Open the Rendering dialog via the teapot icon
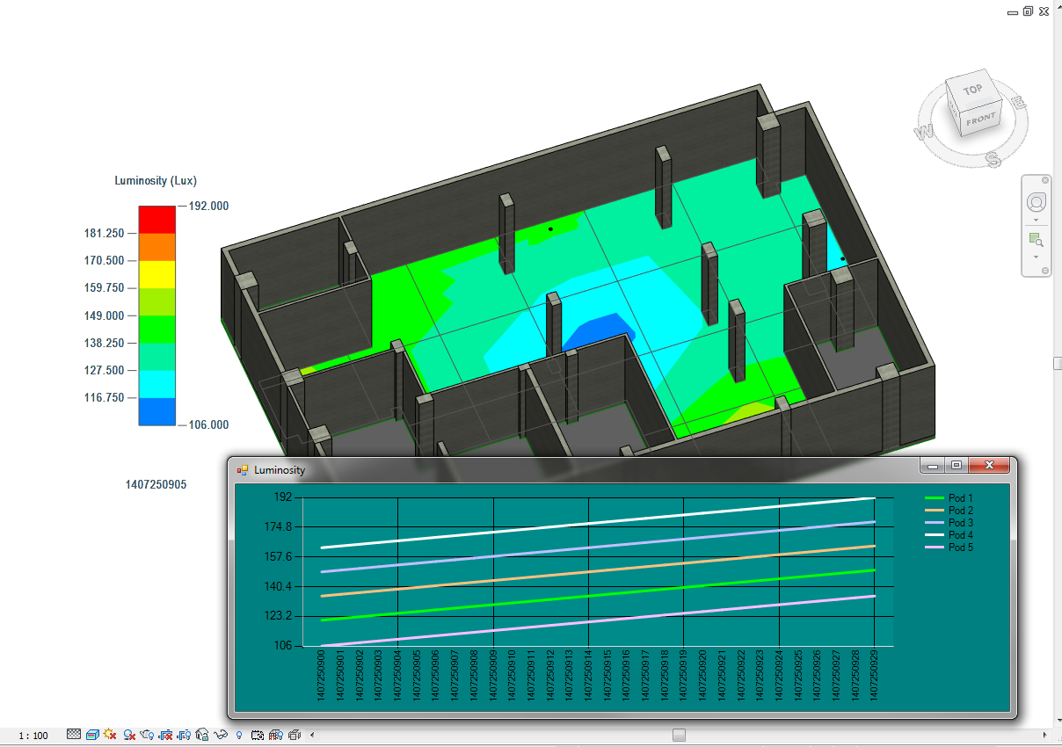Screen dimensions: 1062x747 pos(147,734)
